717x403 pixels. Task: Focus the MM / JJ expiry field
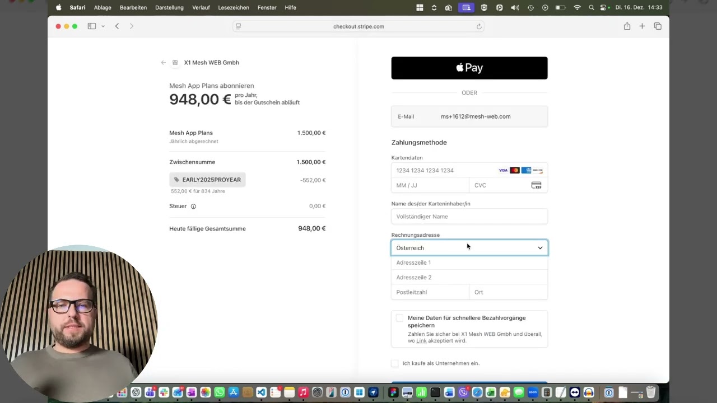pos(430,185)
